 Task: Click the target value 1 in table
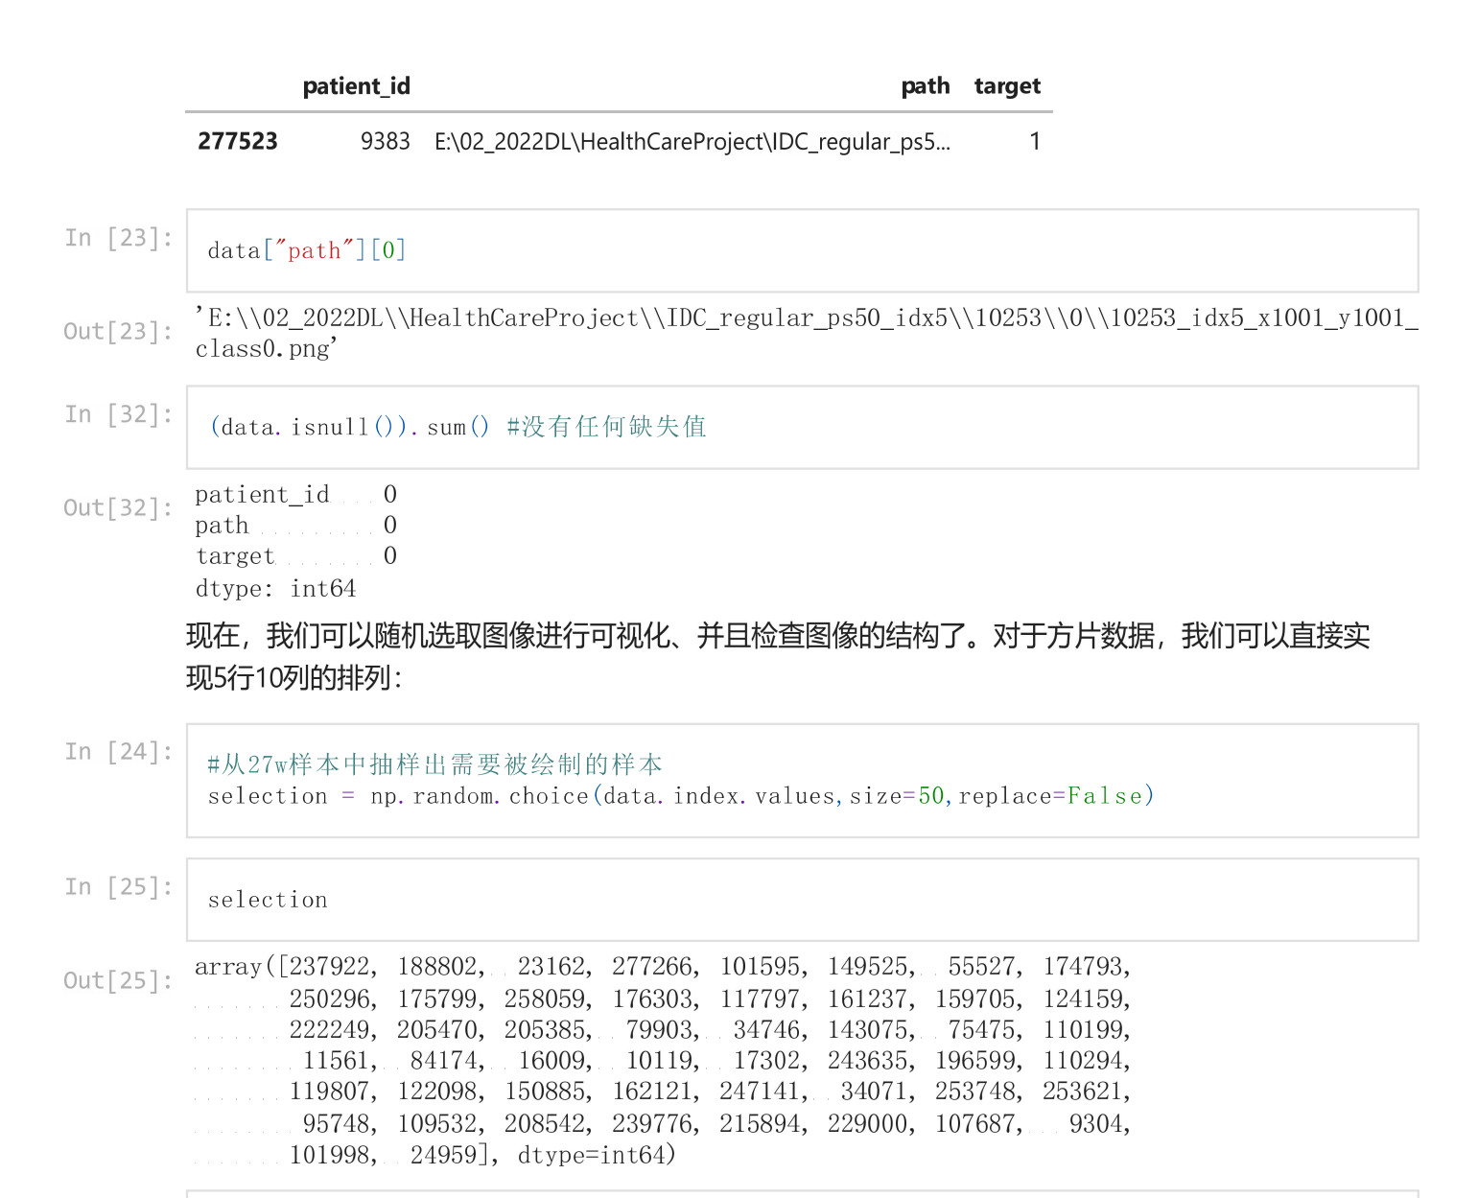(x=1035, y=141)
